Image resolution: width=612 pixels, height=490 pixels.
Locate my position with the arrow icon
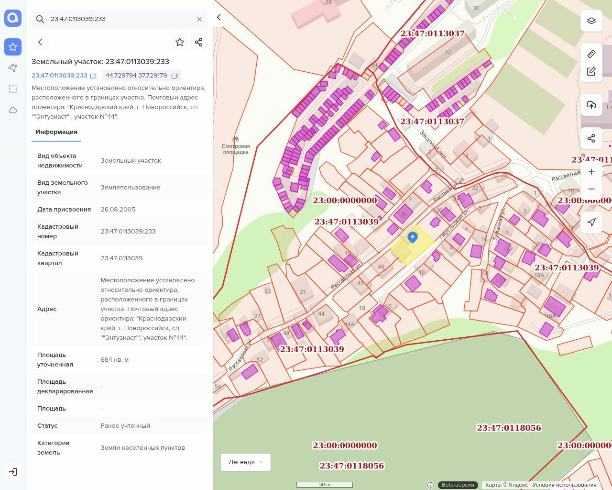coord(591,223)
